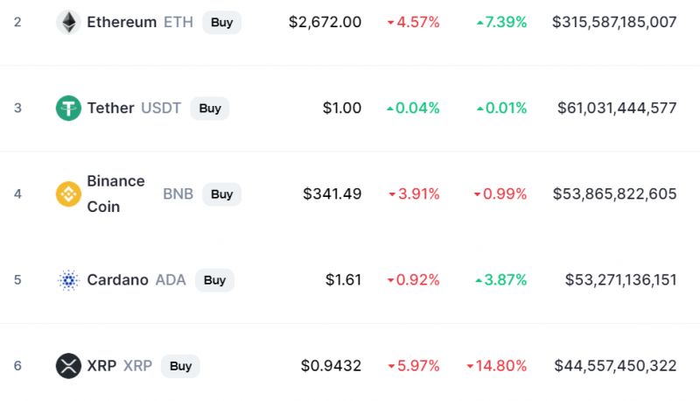Open the Tether coin name link
The height and width of the screenshot is (401, 700).
coord(110,108)
